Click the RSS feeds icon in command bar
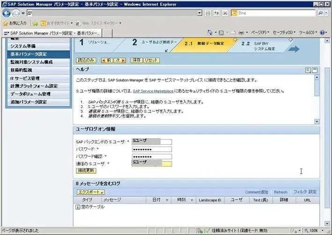The height and width of the screenshot is (235, 332). click(x=221, y=33)
